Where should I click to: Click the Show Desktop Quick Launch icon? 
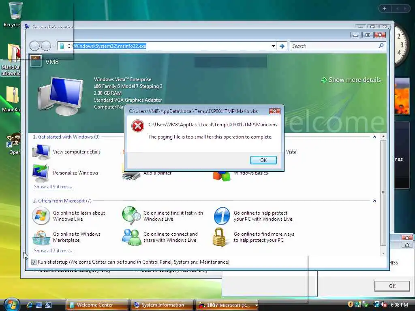[39, 305]
